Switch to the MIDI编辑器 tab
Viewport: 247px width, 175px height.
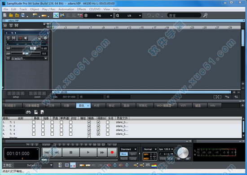(x=165, y=106)
